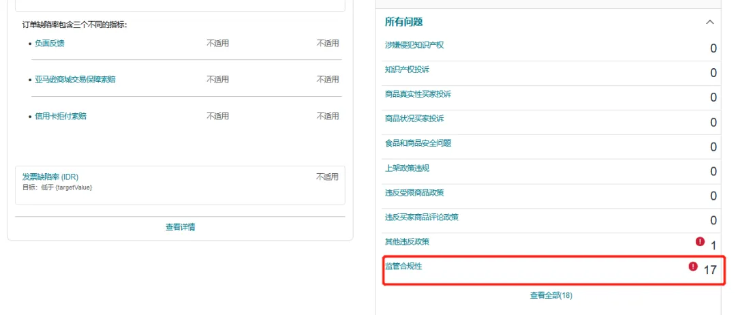Screen dimensions: 736x315
Task: Open 食品和商品安全问题 issue
Action: [x=418, y=143]
